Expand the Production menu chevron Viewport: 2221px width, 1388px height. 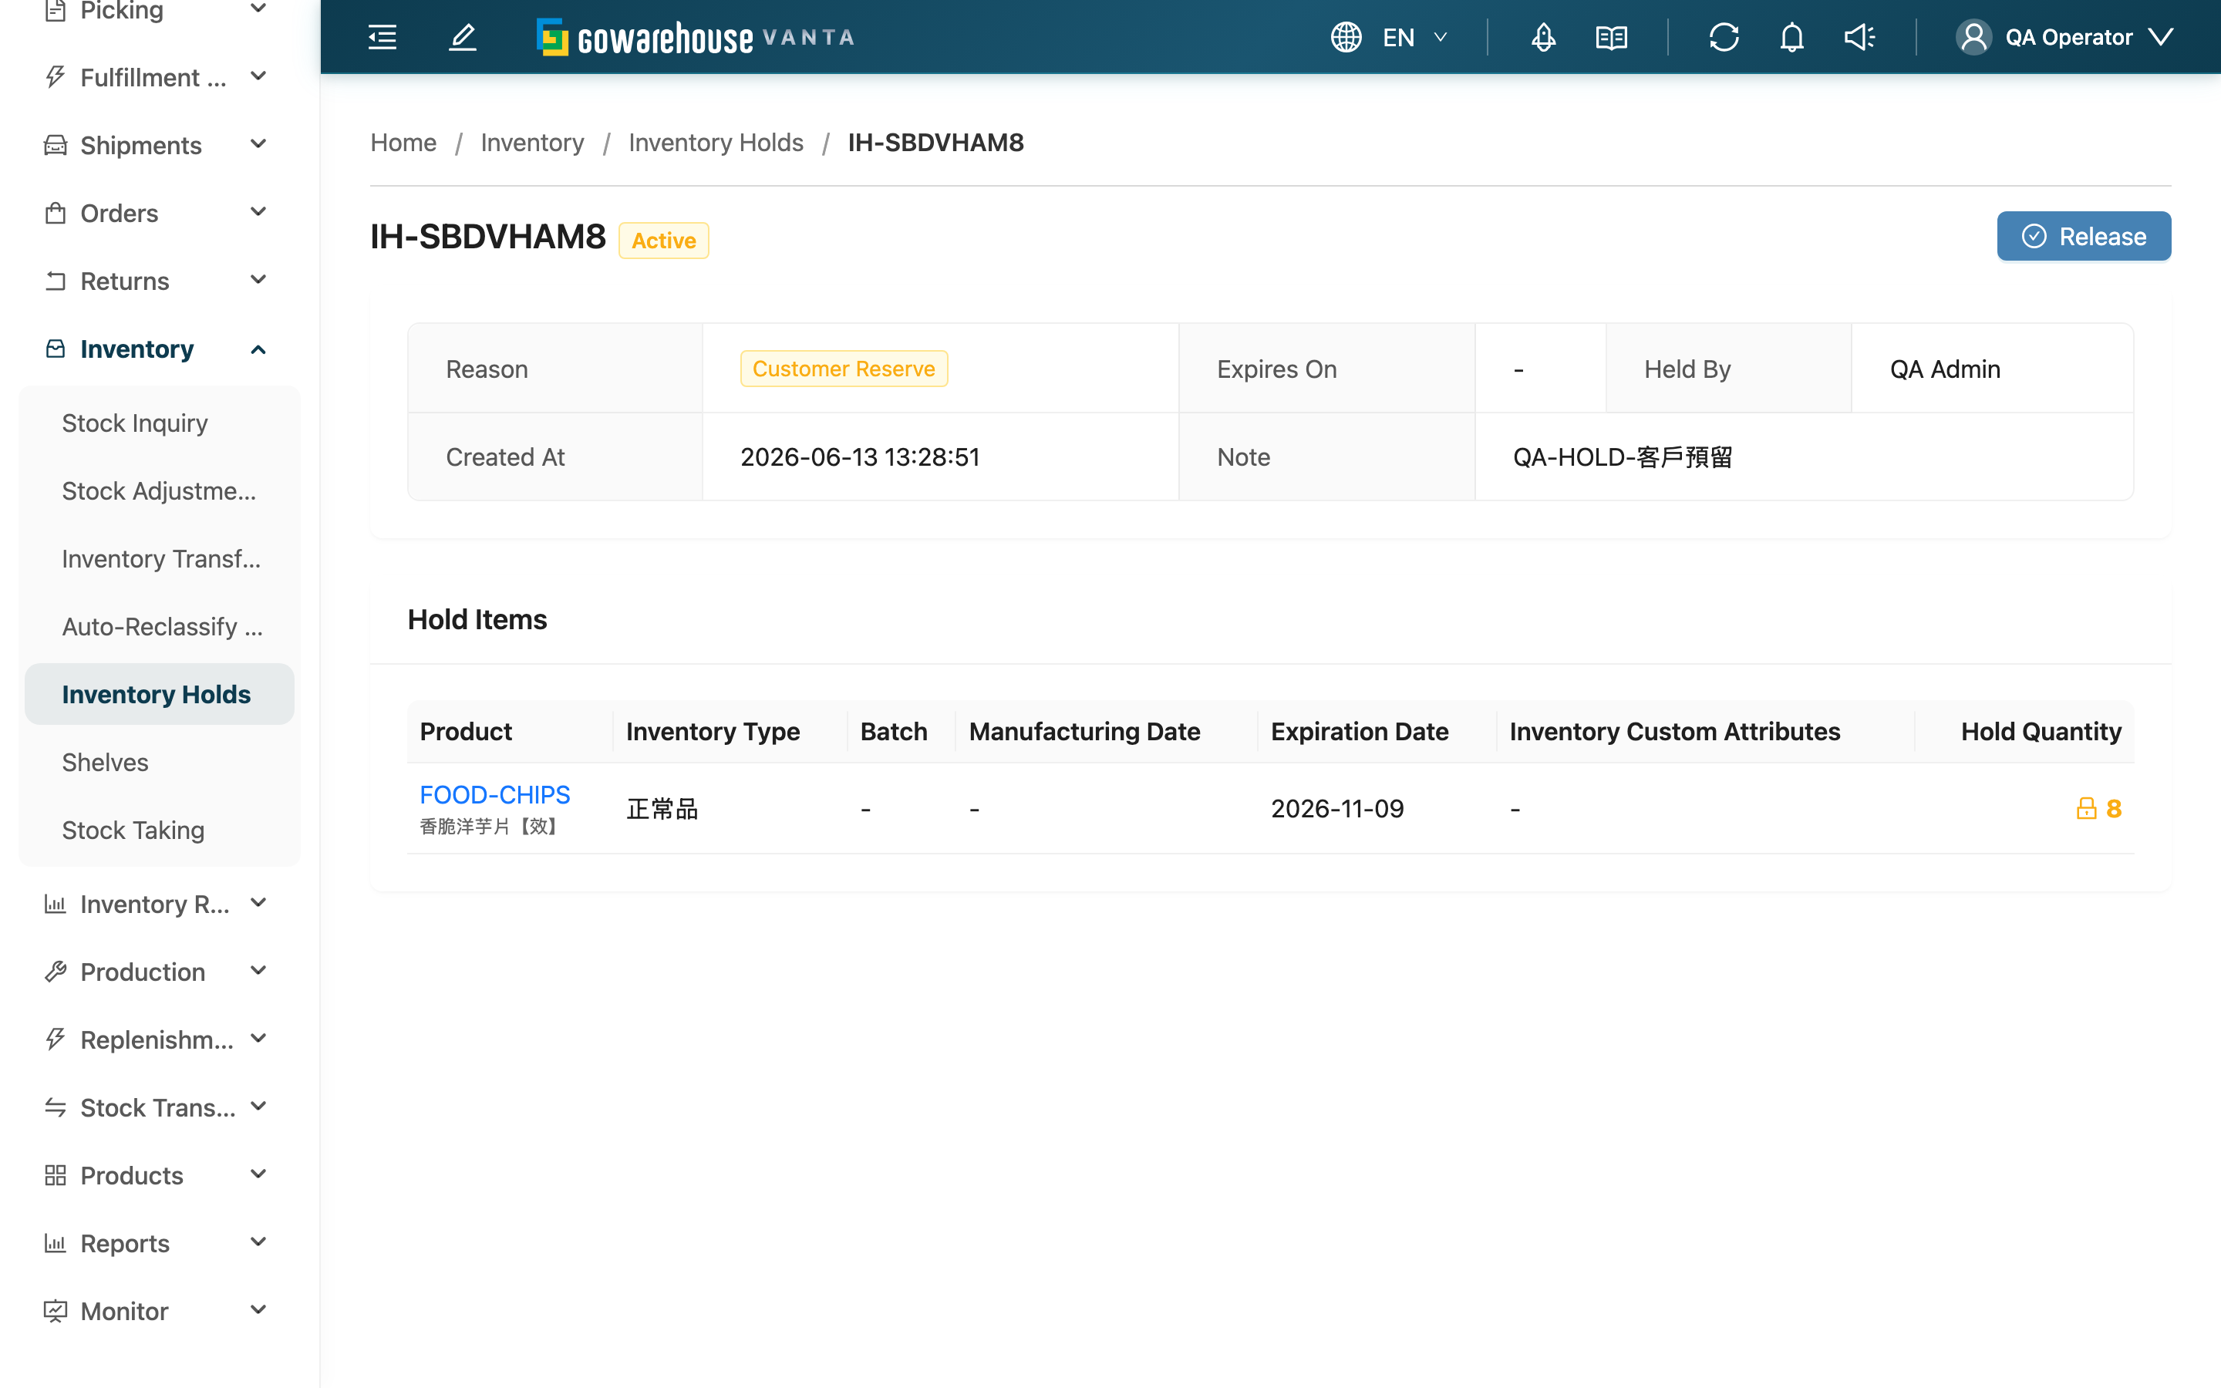tap(258, 972)
